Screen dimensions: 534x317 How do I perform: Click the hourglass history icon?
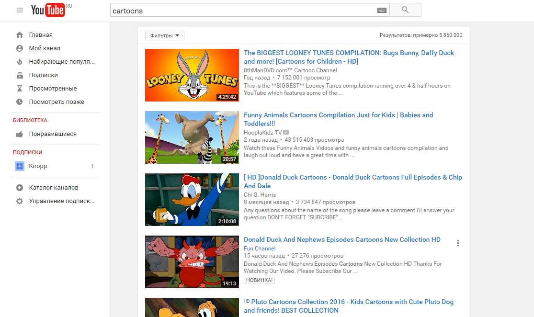(20, 89)
